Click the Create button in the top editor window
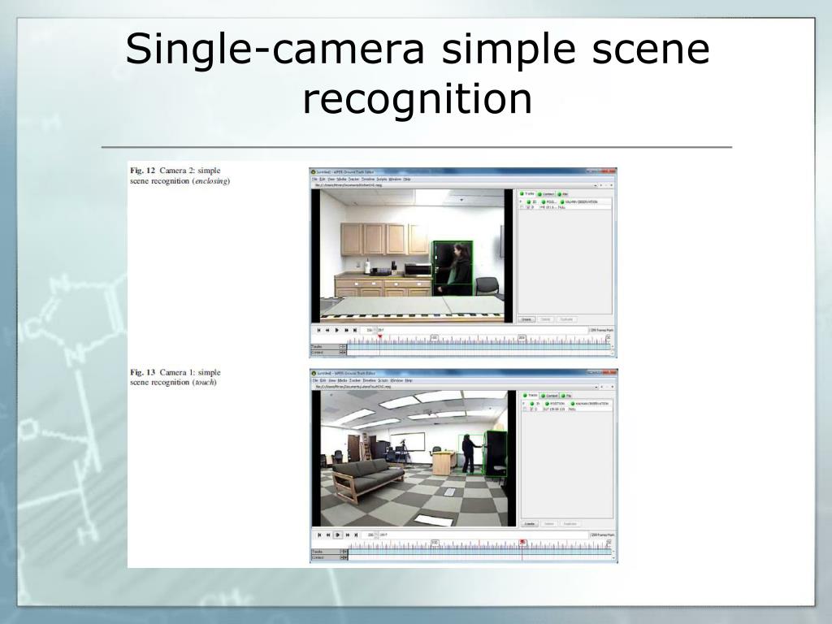 [x=526, y=319]
